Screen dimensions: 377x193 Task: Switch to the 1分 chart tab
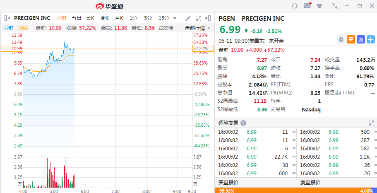click(x=133, y=18)
